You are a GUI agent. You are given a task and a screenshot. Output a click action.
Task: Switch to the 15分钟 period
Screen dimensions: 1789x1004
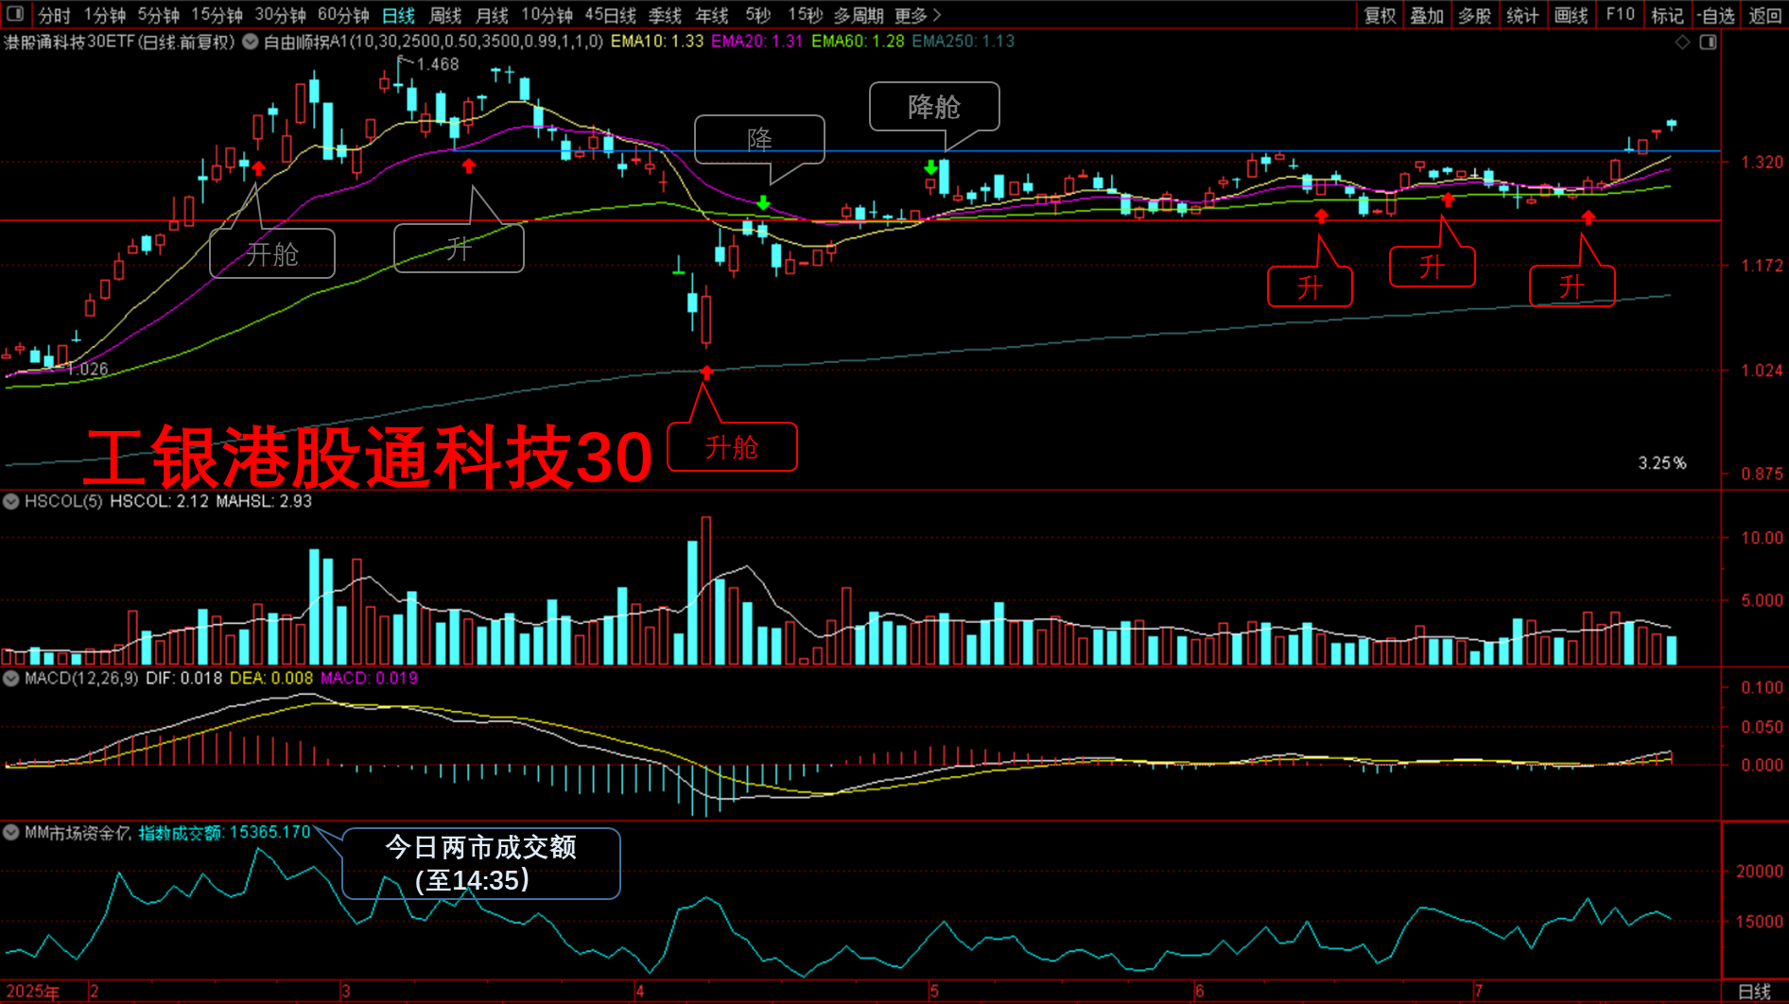coord(217,15)
